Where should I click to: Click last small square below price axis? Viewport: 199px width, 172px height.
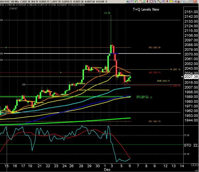[x=196, y=165]
